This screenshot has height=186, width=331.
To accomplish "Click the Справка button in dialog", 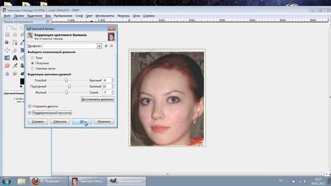I will (x=38, y=122).
